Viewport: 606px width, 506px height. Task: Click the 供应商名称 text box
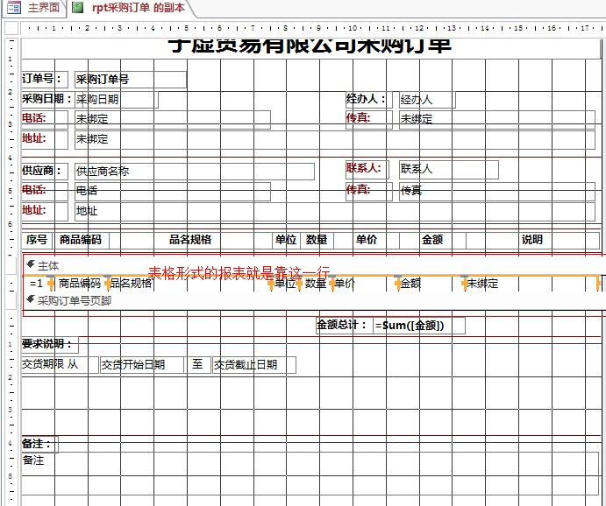click(x=195, y=172)
